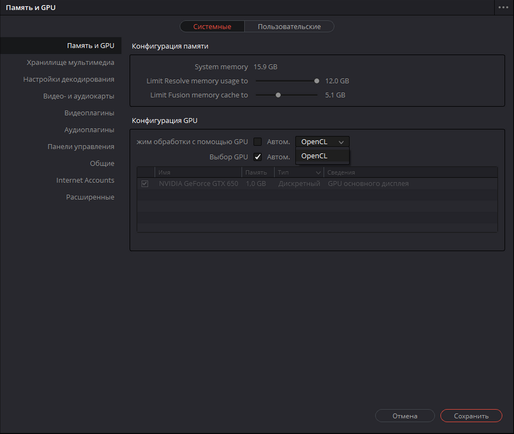Click the 12.0 GB Resolve limit value
Viewport: 514px width, 434px height.
(337, 81)
